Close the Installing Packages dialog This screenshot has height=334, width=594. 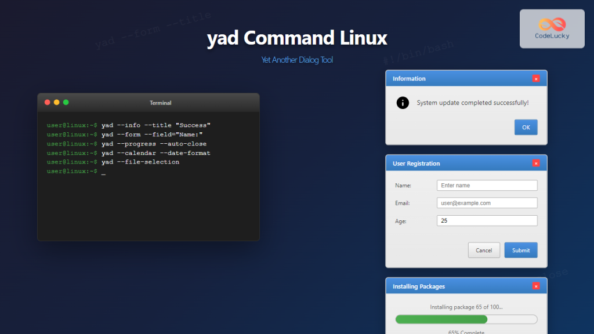(536, 286)
